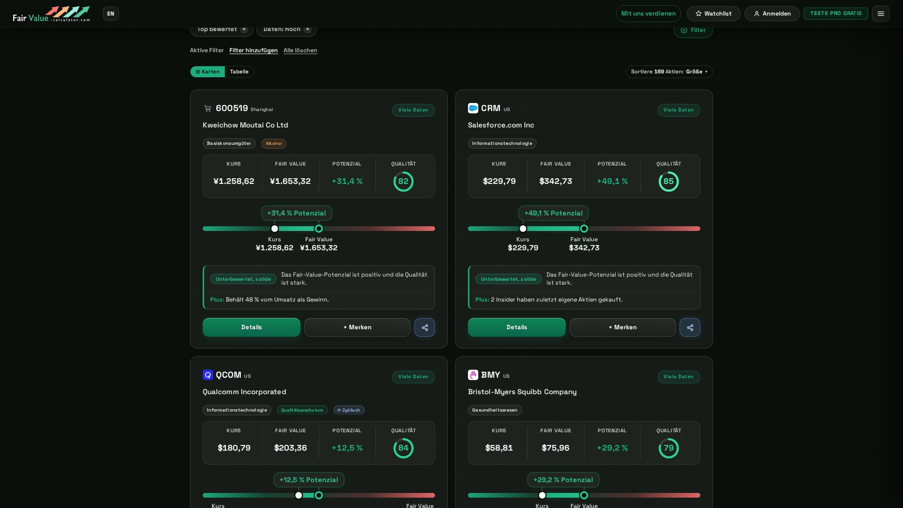
Task: Click the Qualcomm QCOM logo icon
Action: pyautogui.click(x=207, y=375)
